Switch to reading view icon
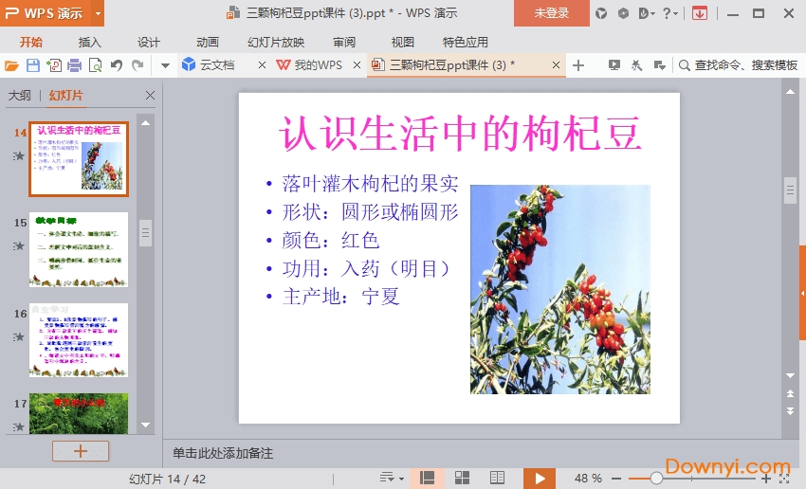Viewport: 806px width, 489px height. click(497, 479)
